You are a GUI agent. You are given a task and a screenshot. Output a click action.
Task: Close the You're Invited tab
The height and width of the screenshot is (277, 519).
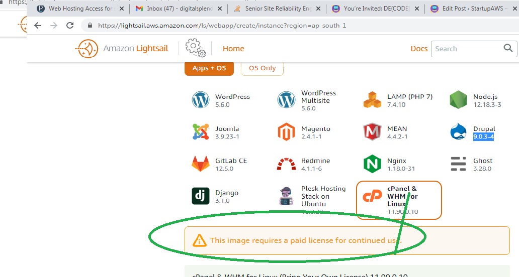click(x=417, y=9)
